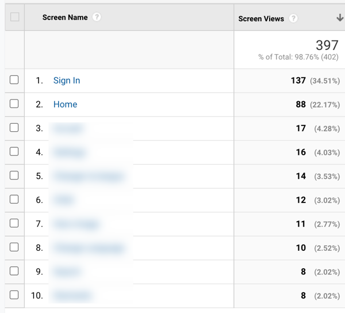
Task: Enable the checkbox for row 10
Action: click(x=14, y=295)
